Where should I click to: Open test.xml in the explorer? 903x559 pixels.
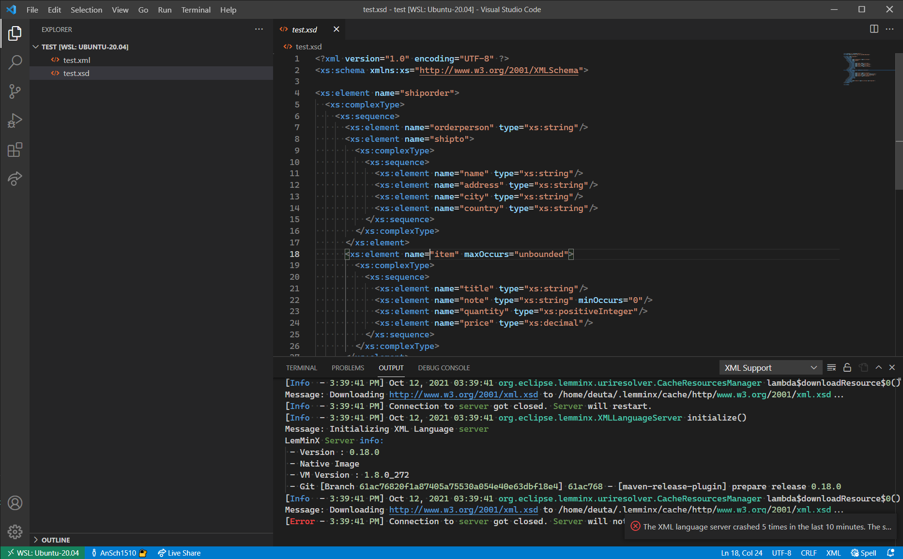[x=77, y=60]
